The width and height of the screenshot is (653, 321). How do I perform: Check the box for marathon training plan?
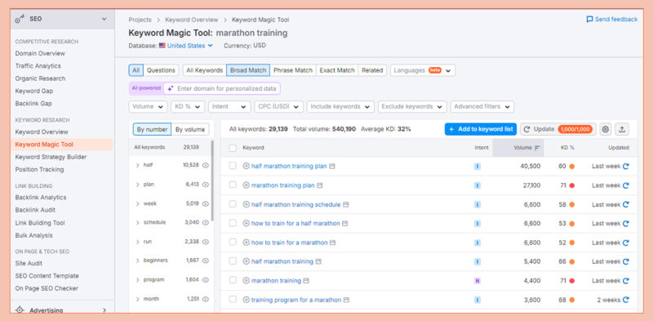point(233,185)
